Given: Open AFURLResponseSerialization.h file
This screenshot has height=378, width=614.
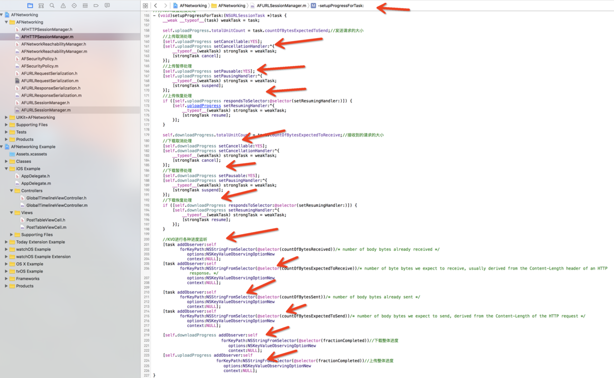Looking at the screenshot, I should (70, 88).
